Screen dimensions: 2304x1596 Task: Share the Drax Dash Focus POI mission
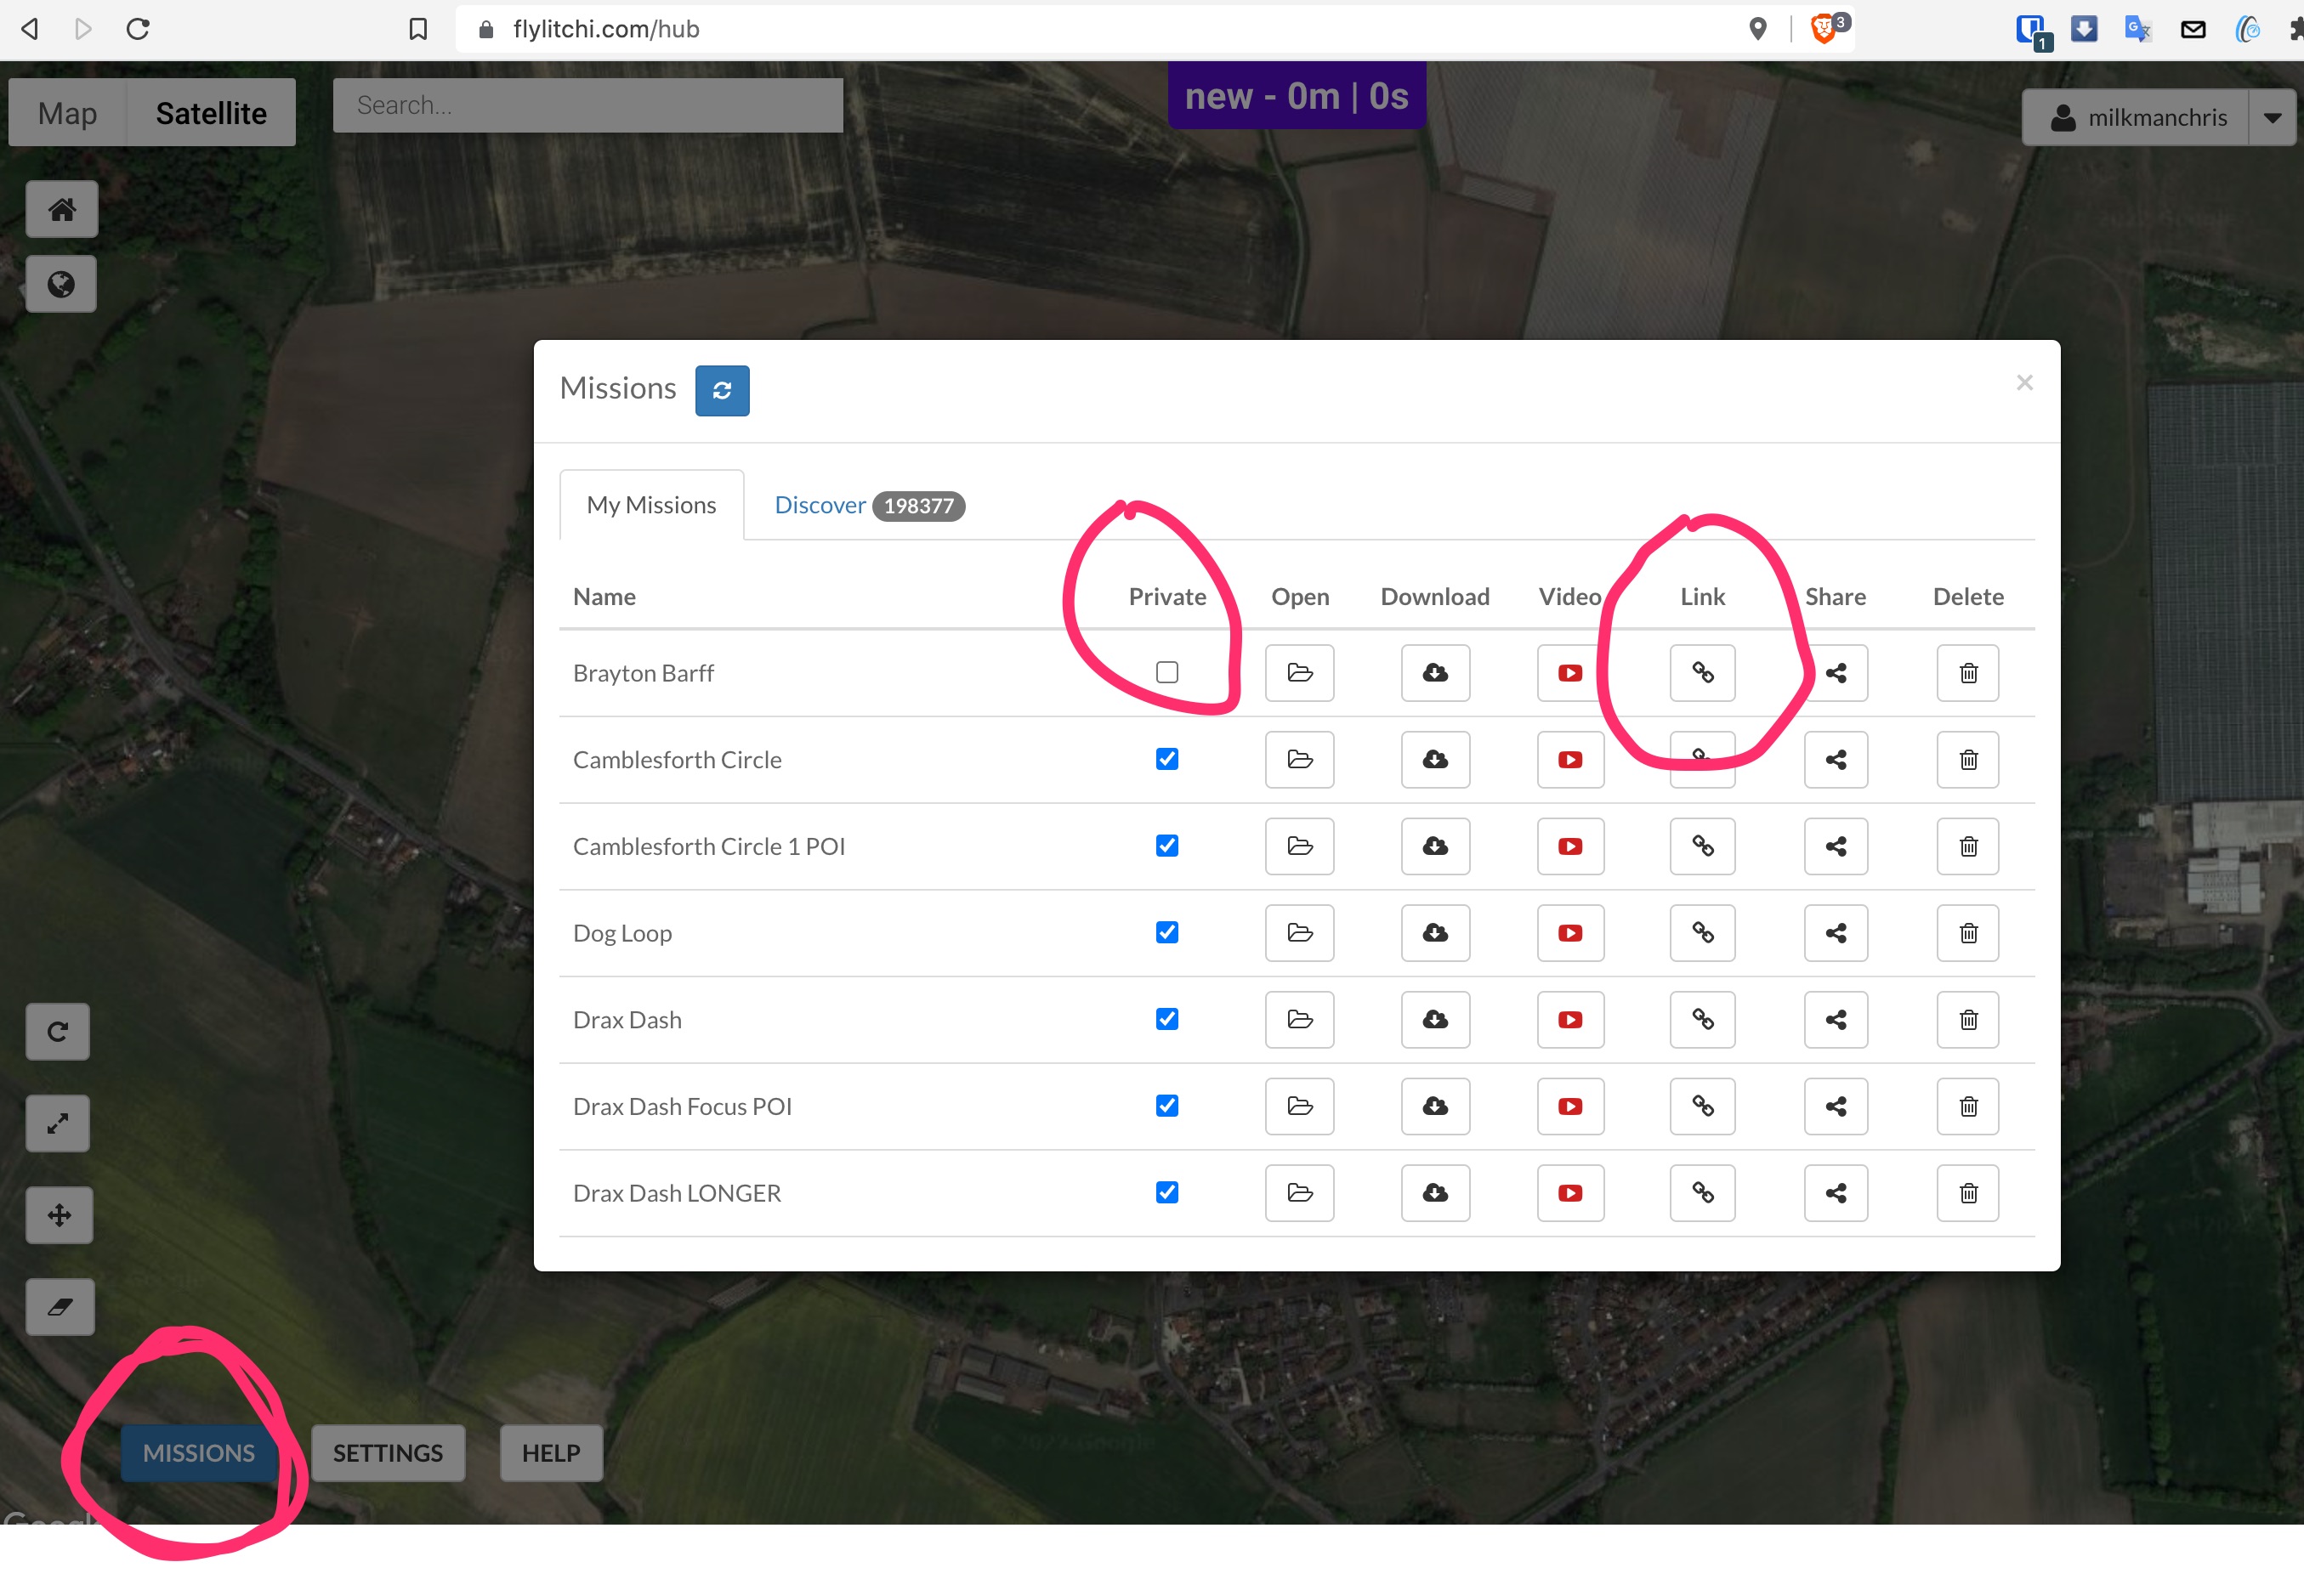pyautogui.click(x=1835, y=1107)
